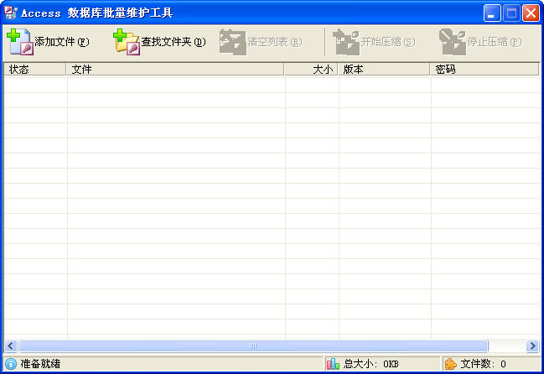Sort by the 大小 column header
This screenshot has height=374, width=544.
pyautogui.click(x=311, y=70)
